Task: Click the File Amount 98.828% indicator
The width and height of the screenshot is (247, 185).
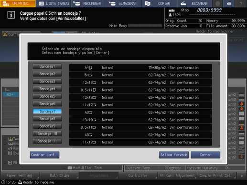Action: [226, 26]
